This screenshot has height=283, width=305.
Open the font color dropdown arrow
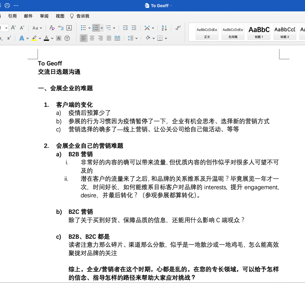52,38
